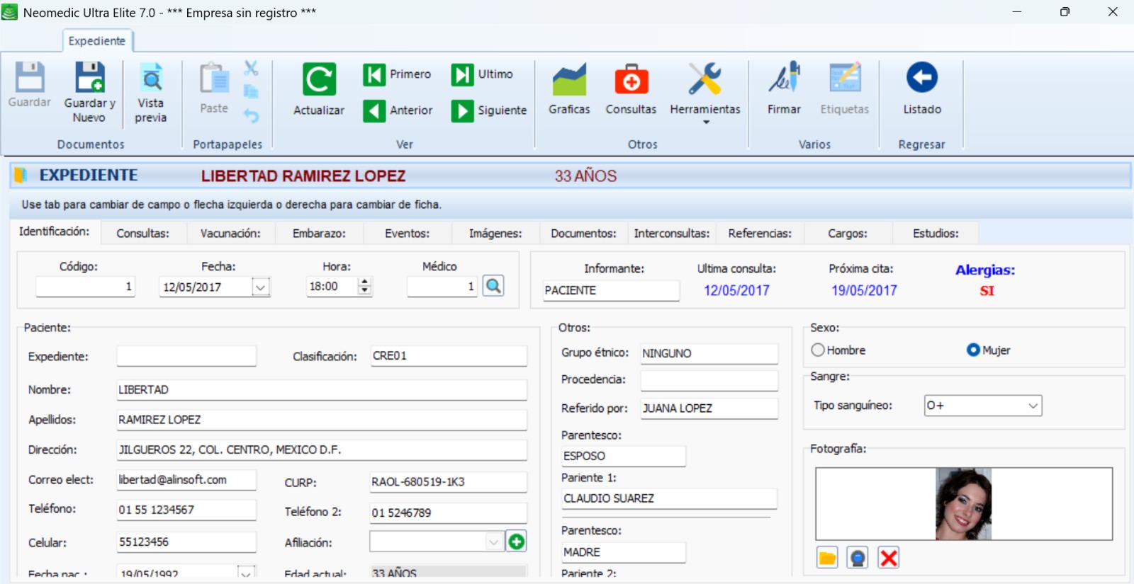Open the Tipo sanguíneo dropdown

1033,406
